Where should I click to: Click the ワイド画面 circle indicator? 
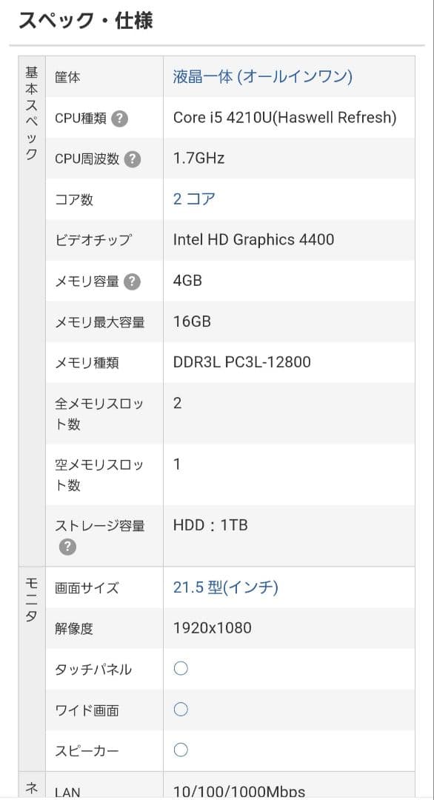click(x=180, y=709)
